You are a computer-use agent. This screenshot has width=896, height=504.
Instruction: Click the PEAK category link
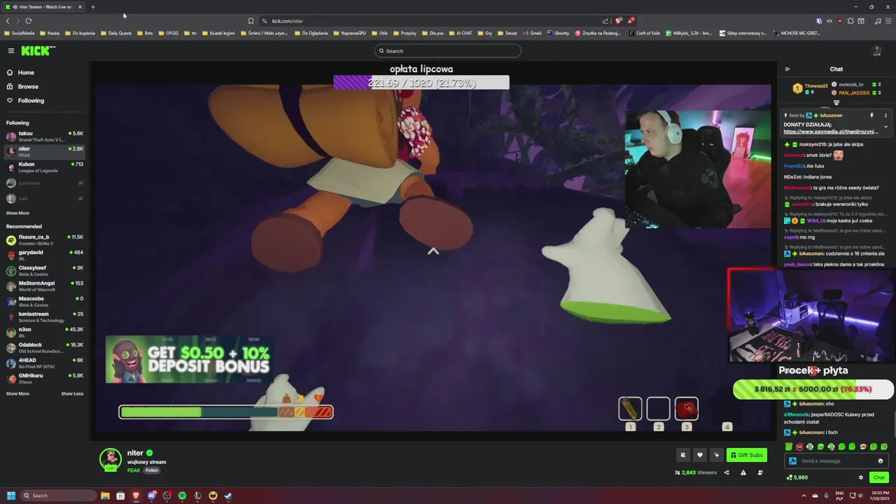134,470
